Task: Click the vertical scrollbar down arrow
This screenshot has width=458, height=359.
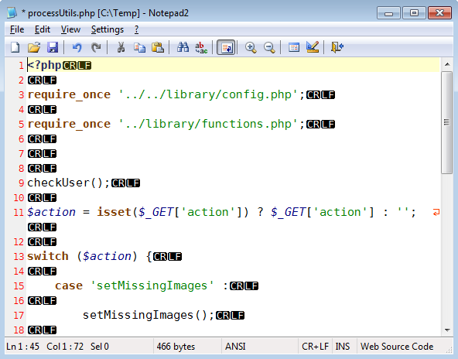Action: 447,330
